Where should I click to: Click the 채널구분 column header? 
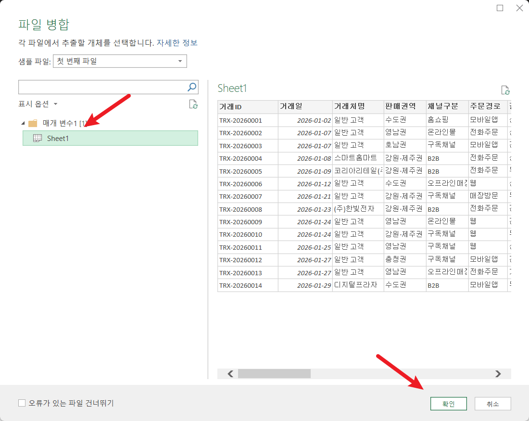click(x=447, y=107)
